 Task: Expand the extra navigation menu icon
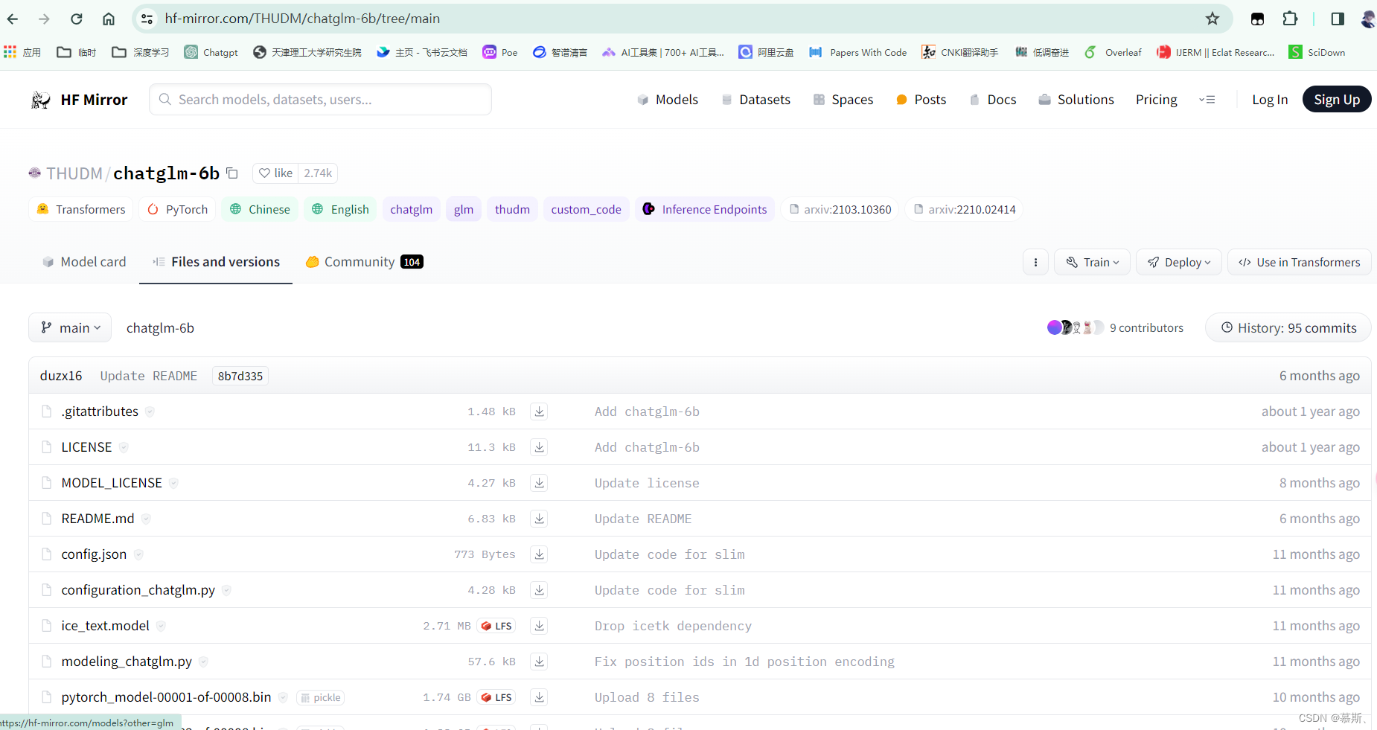pos(1207,100)
